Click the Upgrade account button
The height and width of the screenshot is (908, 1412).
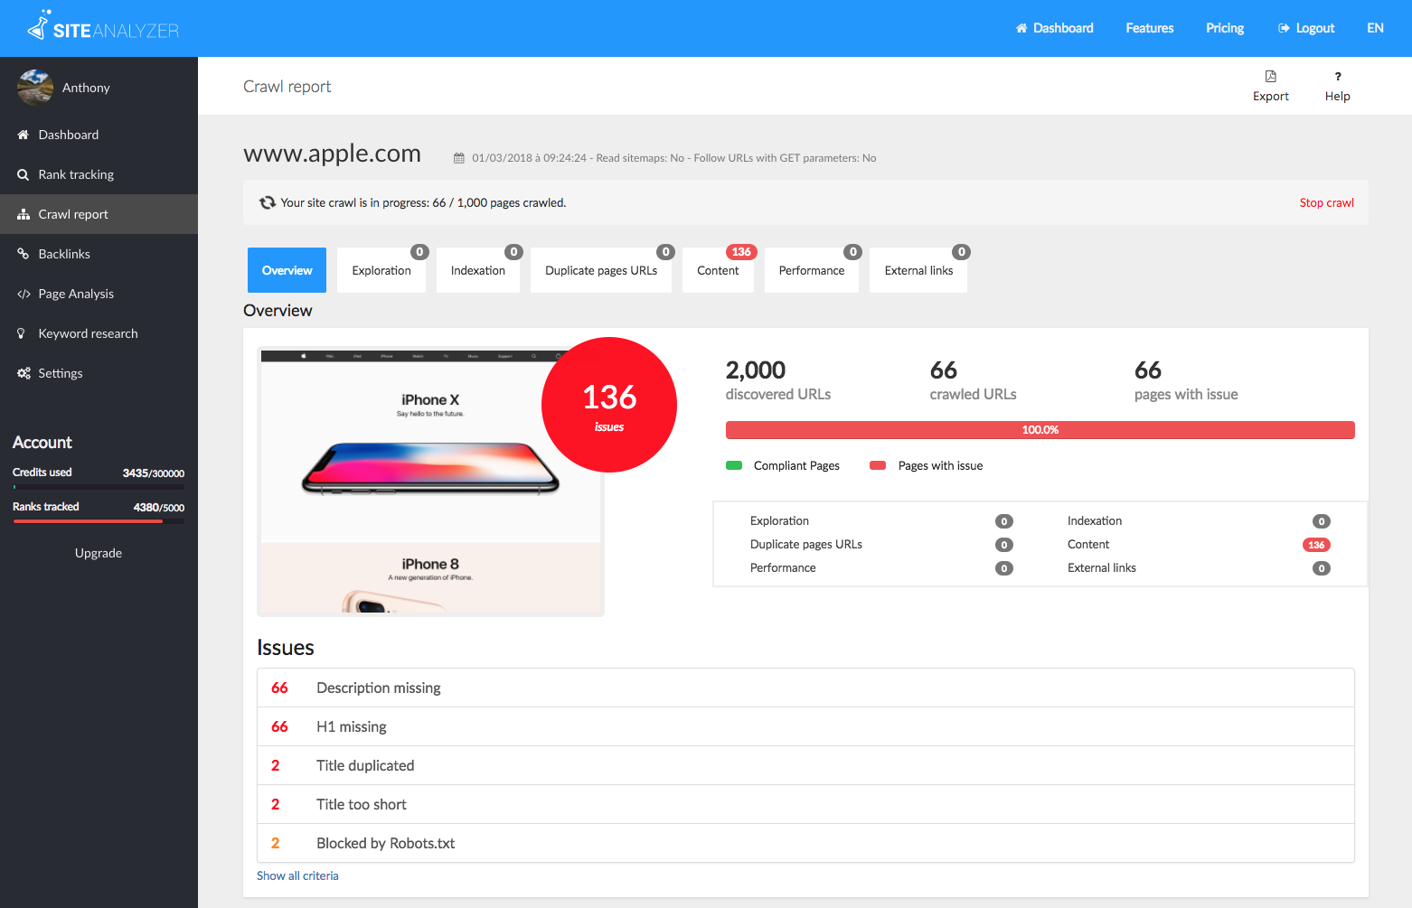(99, 553)
